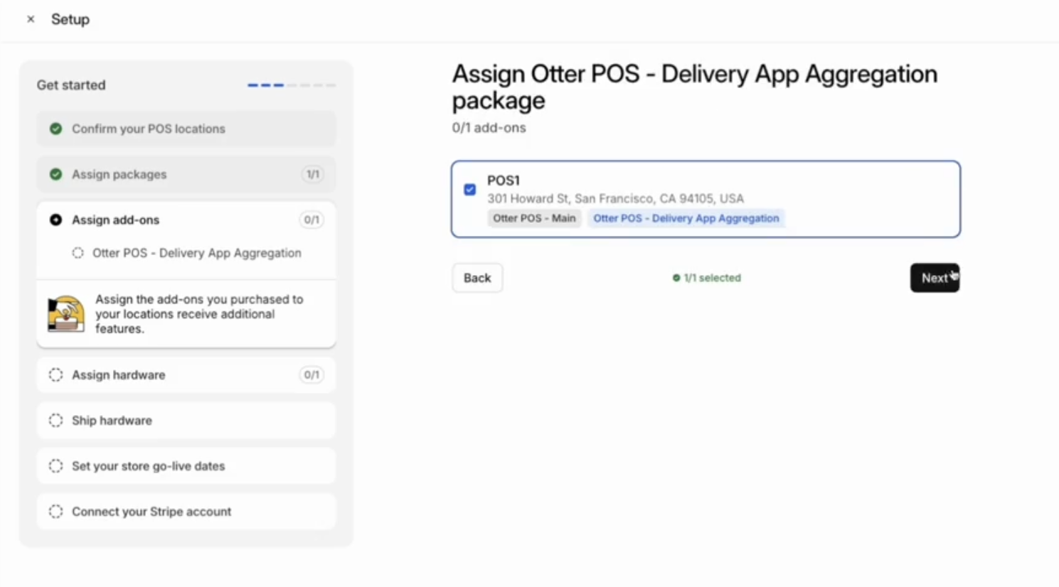The height and width of the screenshot is (587, 1059).
Task: Expand the Assign hardware step
Action: [119, 375]
